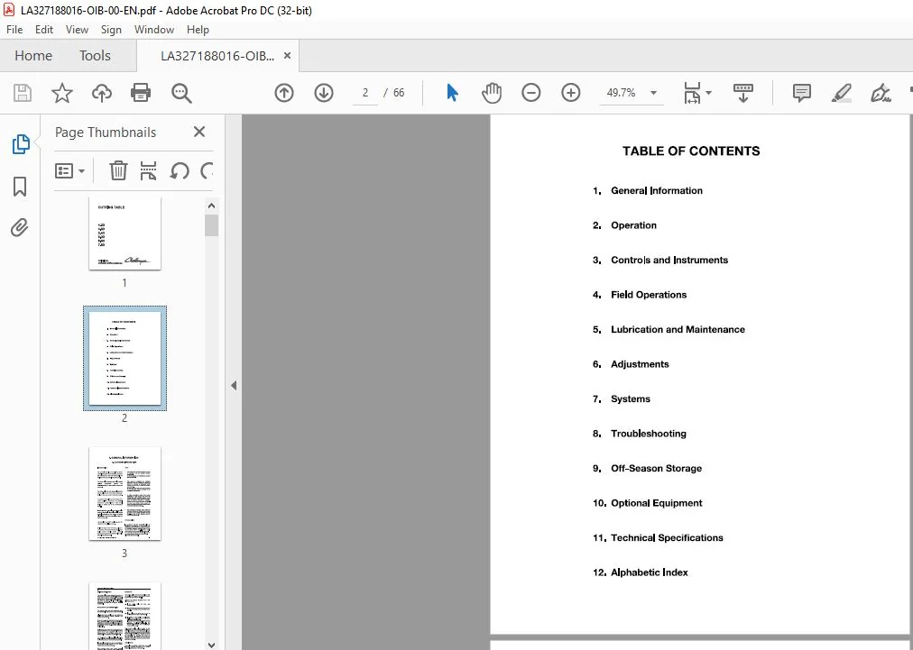The height and width of the screenshot is (650, 913).
Task: Select page 1 thumbnail
Action: (124, 233)
